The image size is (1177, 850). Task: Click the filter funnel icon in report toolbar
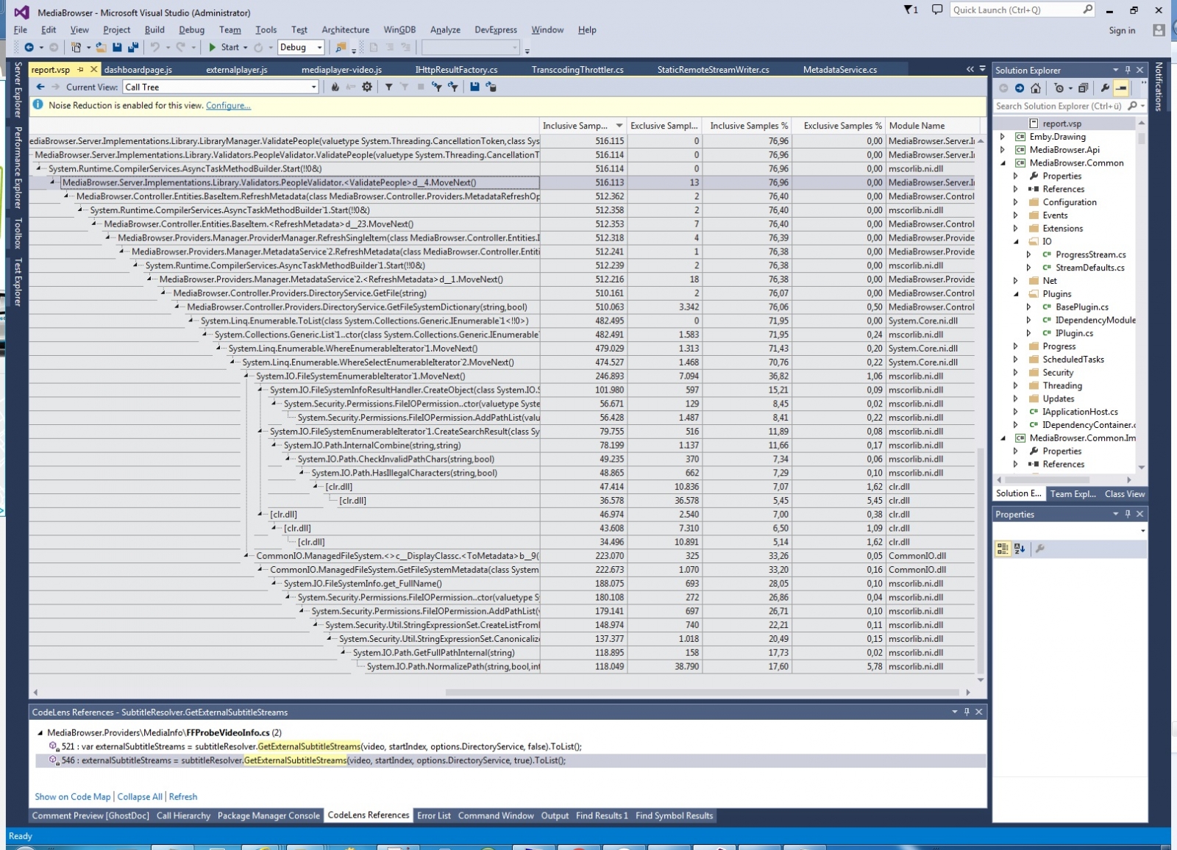(388, 87)
